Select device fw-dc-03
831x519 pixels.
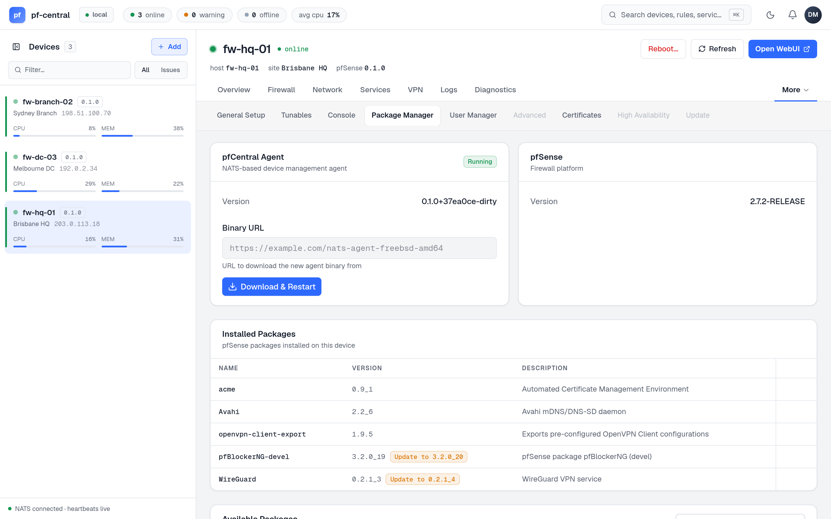pyautogui.click(x=98, y=172)
